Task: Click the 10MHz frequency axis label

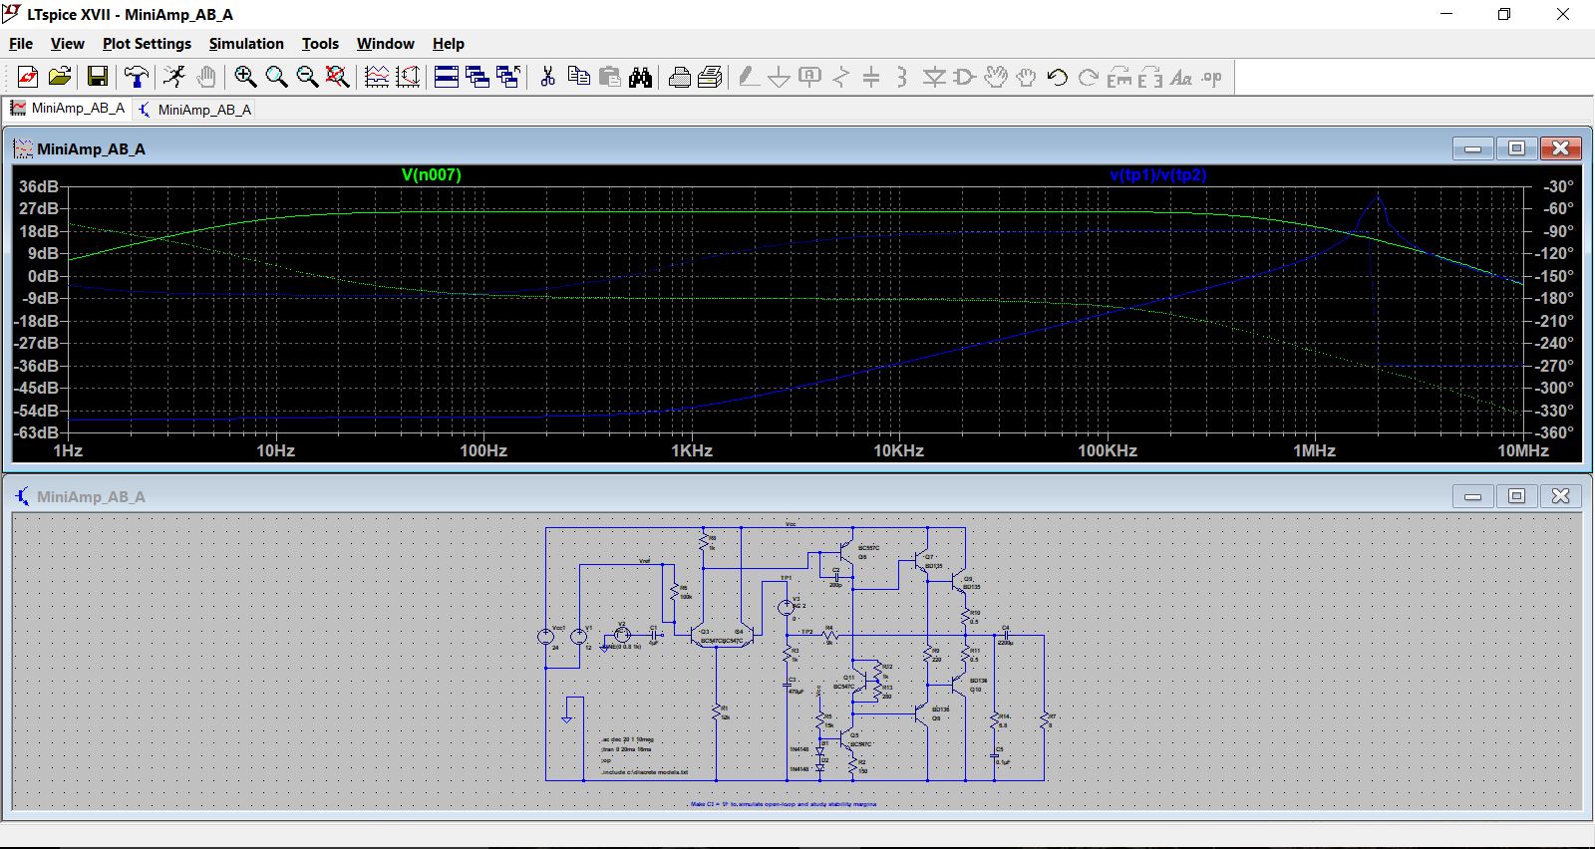Action: click(x=1523, y=450)
